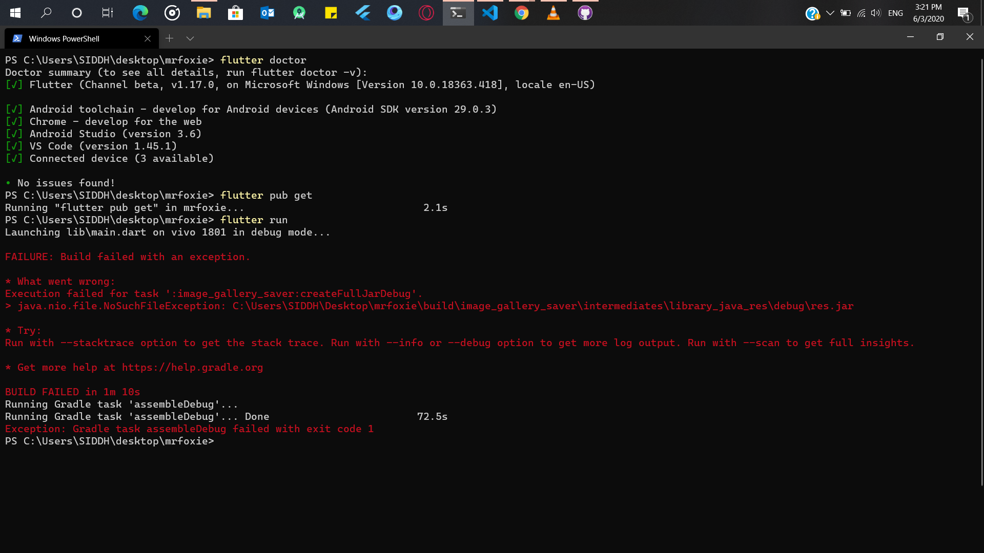The height and width of the screenshot is (553, 984).
Task: Open Outlook mail taskbar icon
Action: click(267, 13)
